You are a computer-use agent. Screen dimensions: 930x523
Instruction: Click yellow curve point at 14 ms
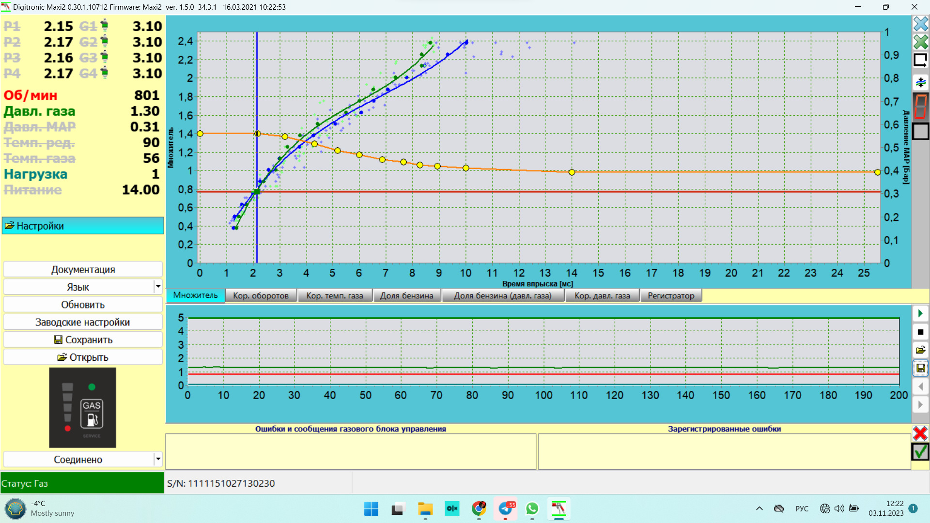[572, 172]
